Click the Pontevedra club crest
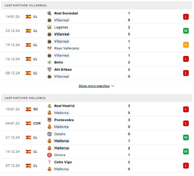Image resolution: width=194 pixels, height=176 pixels. point(49,120)
